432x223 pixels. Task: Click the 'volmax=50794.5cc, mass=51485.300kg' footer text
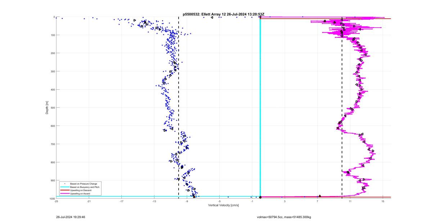tap(284, 217)
